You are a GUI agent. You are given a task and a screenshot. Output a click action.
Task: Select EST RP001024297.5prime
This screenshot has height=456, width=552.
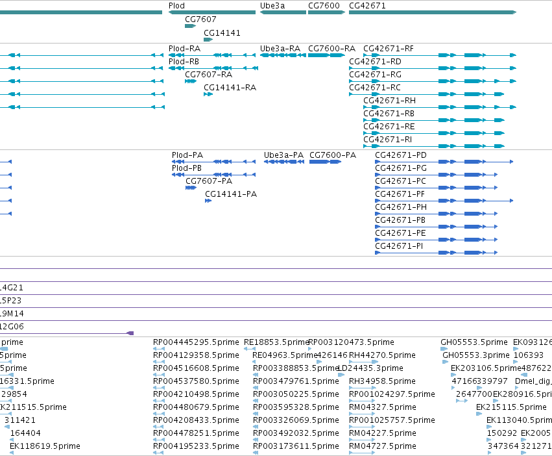392,394
